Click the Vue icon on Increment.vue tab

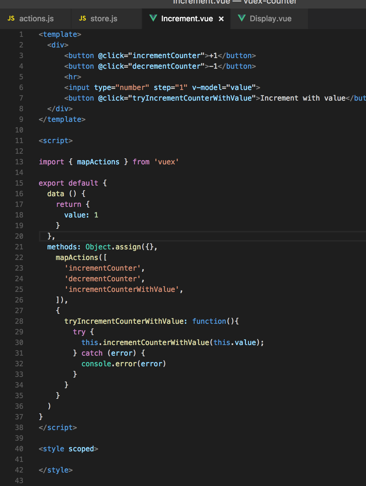pyautogui.click(x=153, y=18)
